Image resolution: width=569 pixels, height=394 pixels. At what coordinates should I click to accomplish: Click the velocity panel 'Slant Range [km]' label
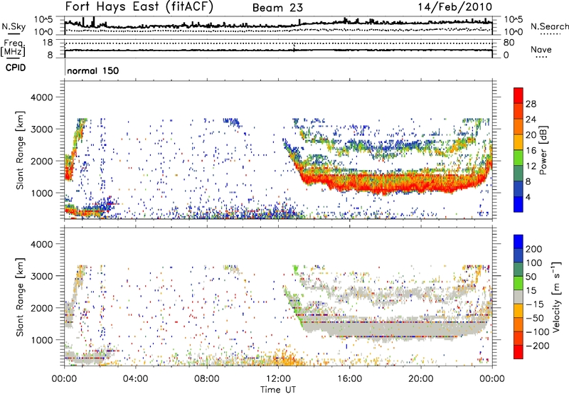coord(20,297)
